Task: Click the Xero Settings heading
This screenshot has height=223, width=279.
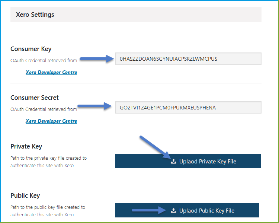Action: (35, 15)
